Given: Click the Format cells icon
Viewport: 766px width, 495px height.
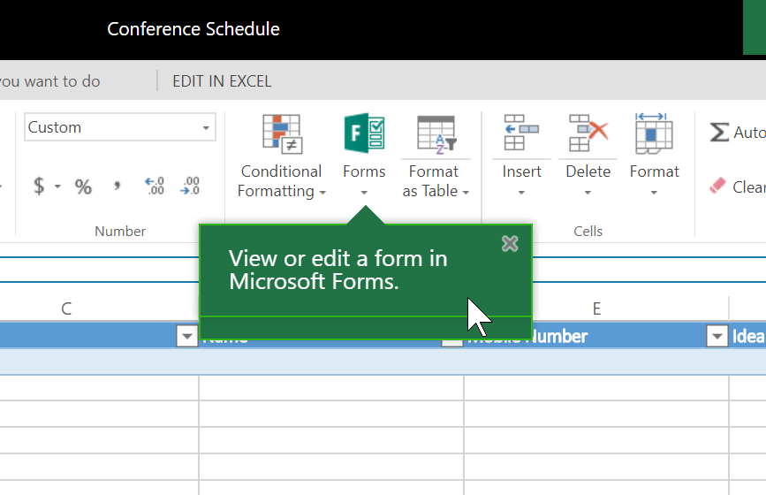Looking at the screenshot, I should pos(654,133).
